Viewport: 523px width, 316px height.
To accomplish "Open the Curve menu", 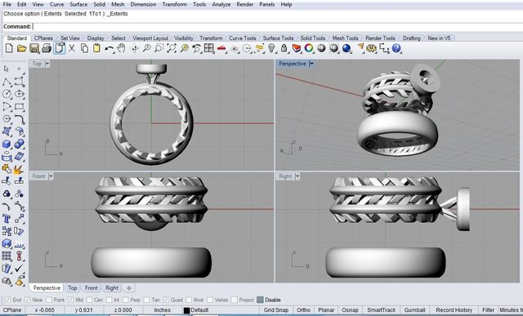I will pyautogui.click(x=56, y=4).
